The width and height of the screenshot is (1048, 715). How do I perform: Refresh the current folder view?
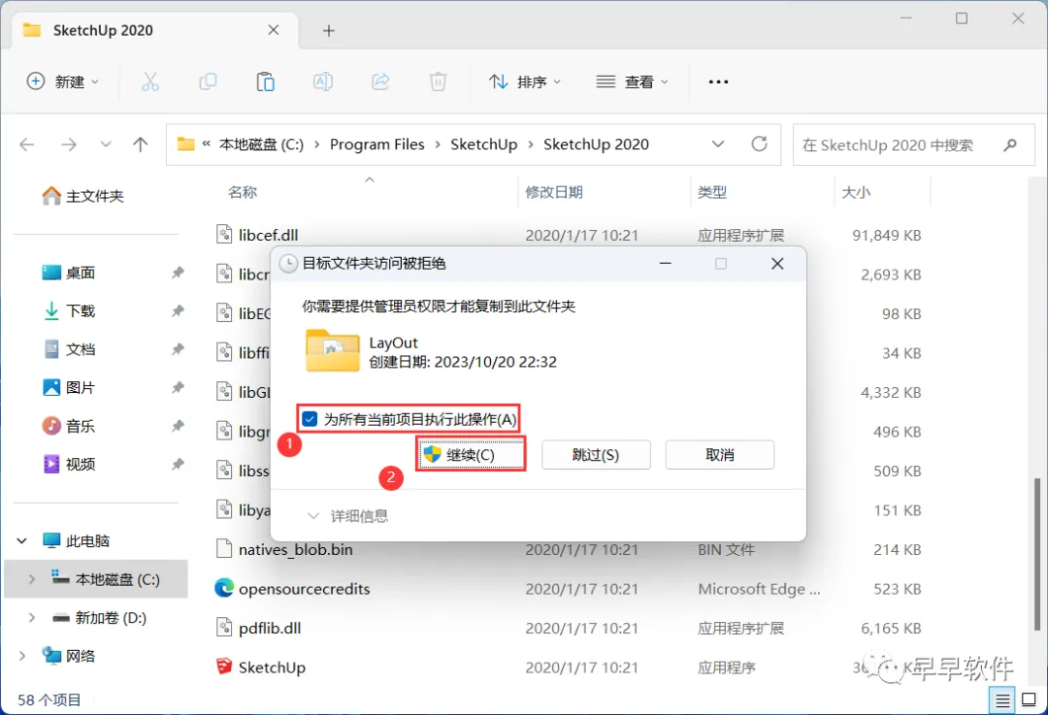[x=759, y=144]
